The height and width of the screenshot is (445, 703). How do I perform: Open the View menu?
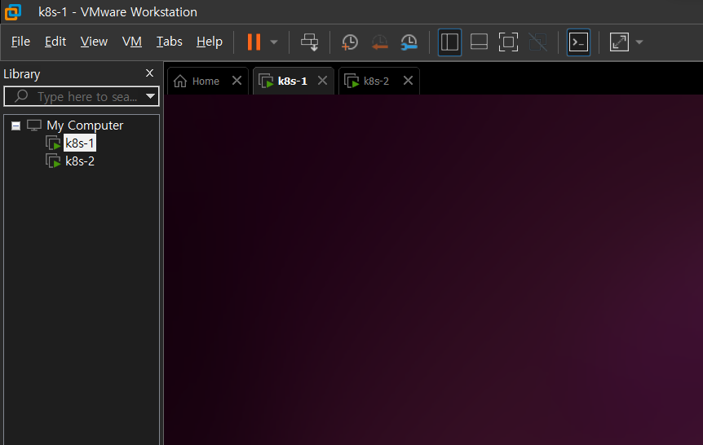pyautogui.click(x=94, y=42)
